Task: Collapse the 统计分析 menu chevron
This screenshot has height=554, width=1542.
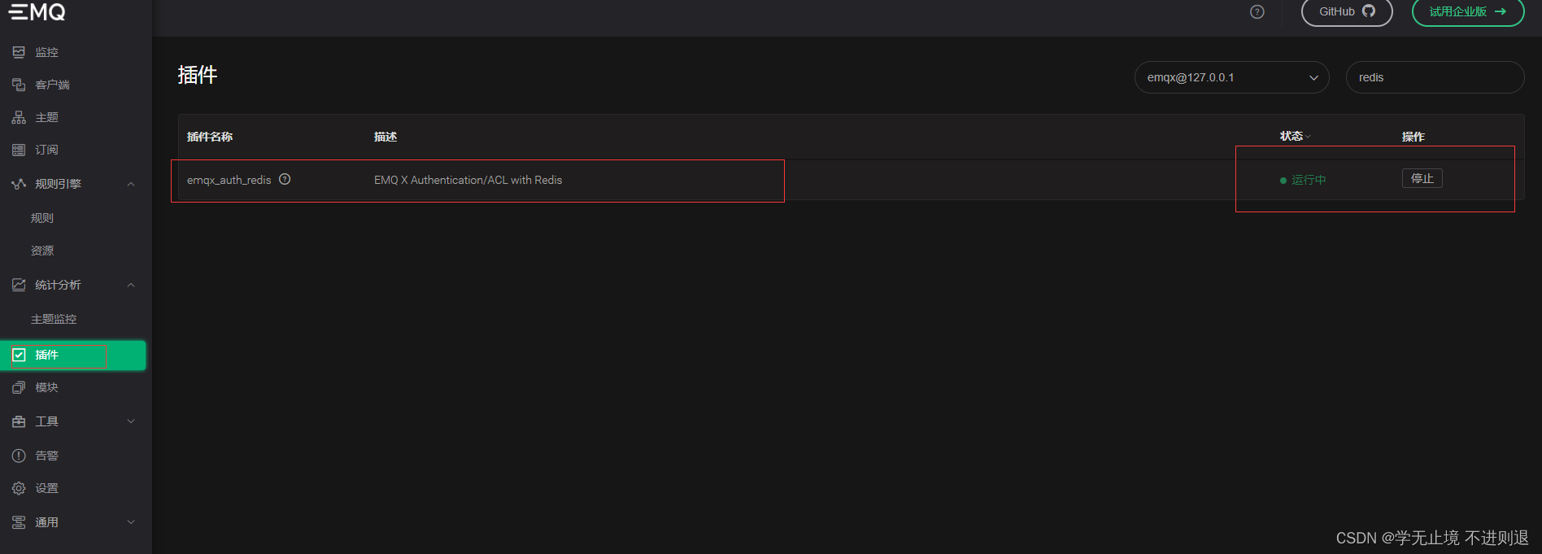Action: click(x=131, y=285)
